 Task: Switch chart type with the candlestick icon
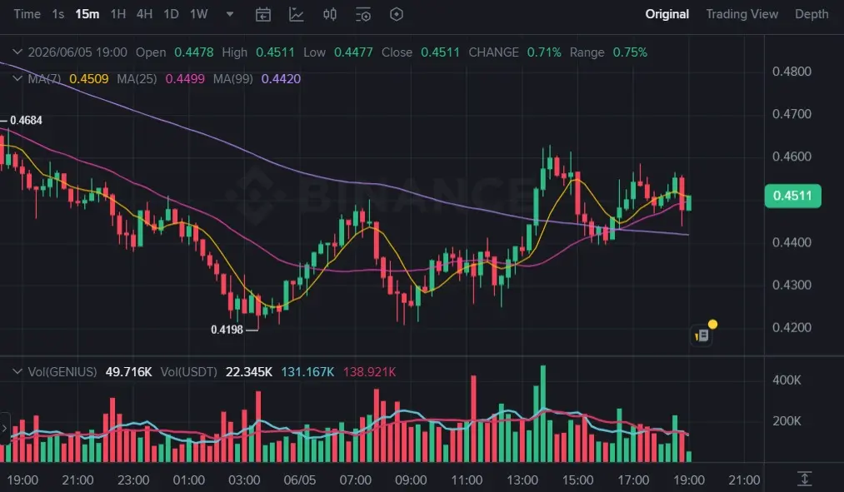coord(330,14)
